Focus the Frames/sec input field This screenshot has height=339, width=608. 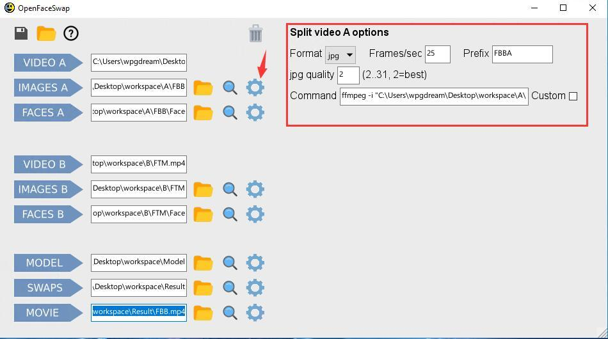click(x=438, y=54)
